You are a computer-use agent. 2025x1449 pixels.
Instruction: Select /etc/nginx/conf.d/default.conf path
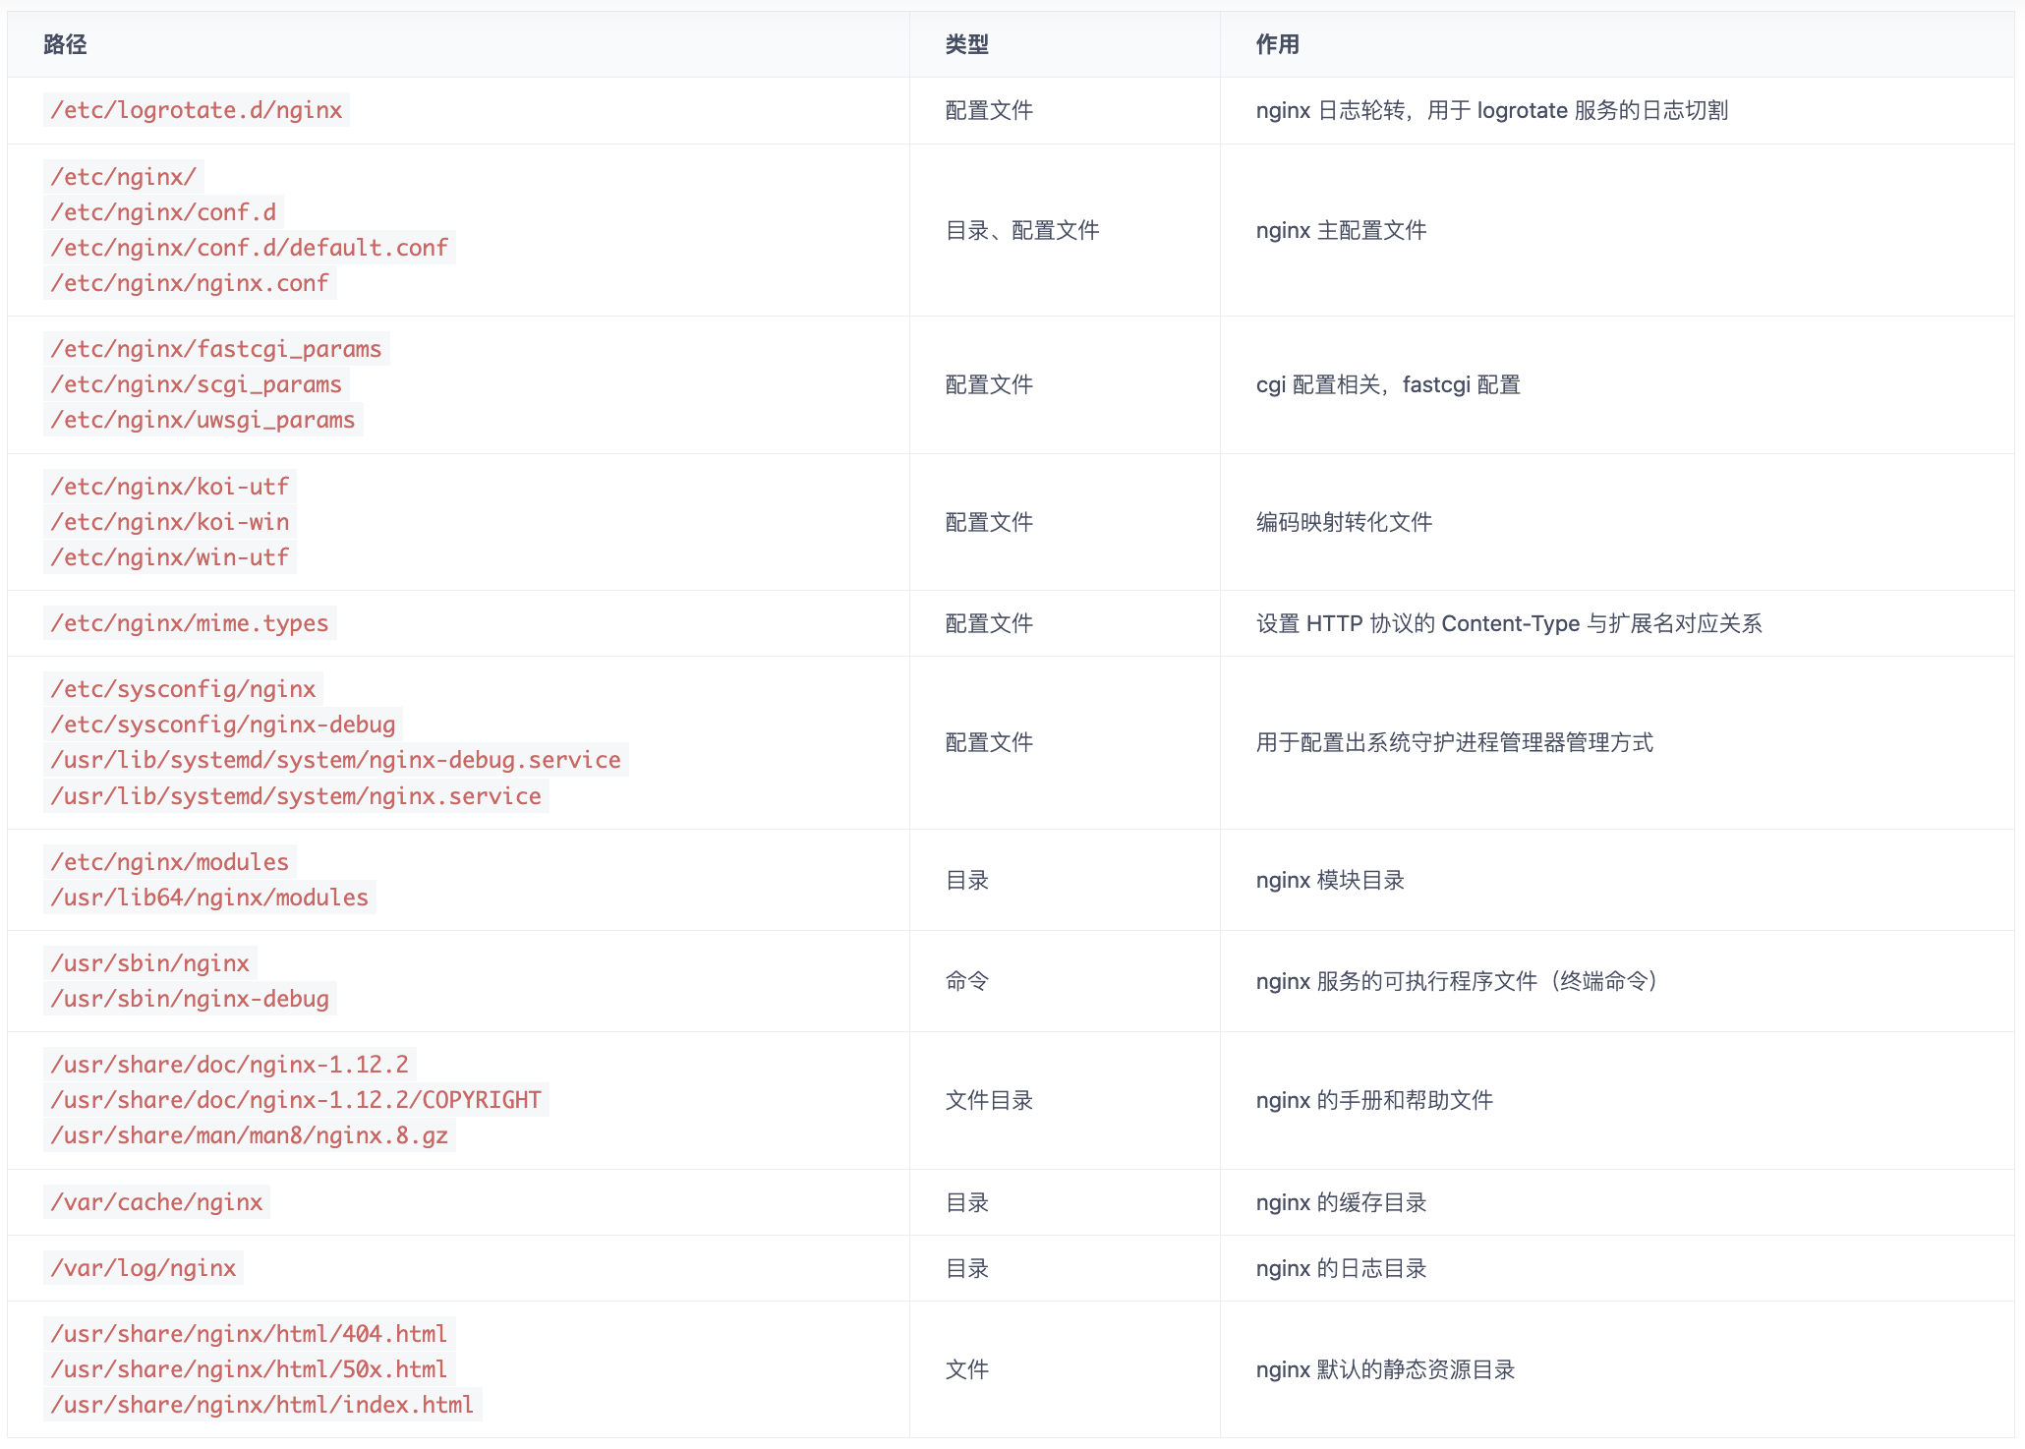coord(250,248)
